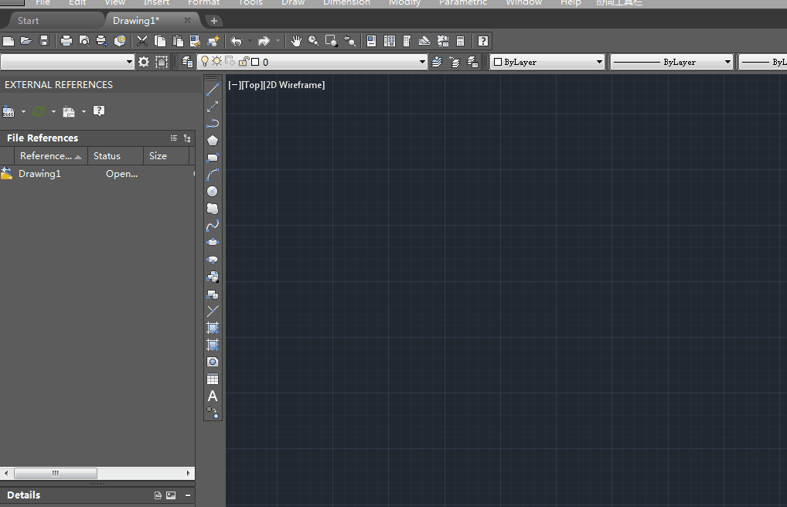The width and height of the screenshot is (787, 507).
Task: Click the Plot printer icon
Action: pyautogui.click(x=66, y=41)
